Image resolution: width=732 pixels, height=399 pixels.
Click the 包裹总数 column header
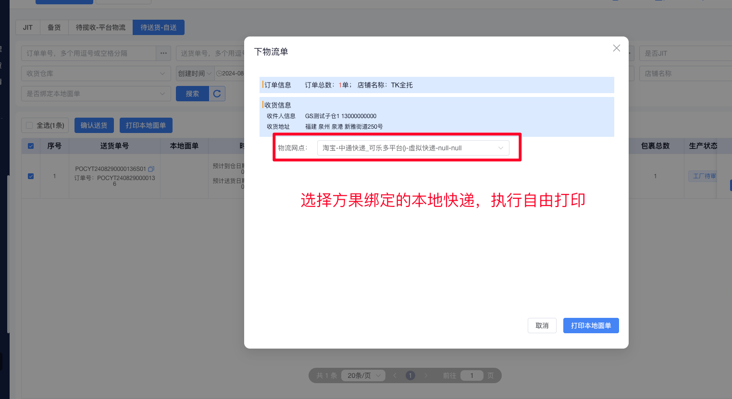655,146
